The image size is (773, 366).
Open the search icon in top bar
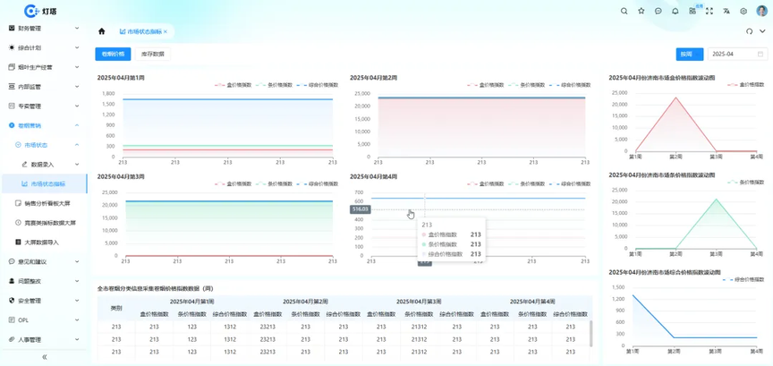click(x=624, y=11)
